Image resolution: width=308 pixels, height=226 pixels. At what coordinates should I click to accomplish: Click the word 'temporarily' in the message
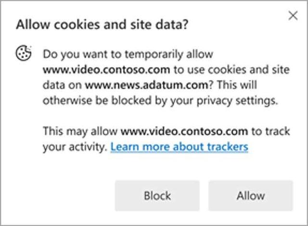[x=154, y=54]
